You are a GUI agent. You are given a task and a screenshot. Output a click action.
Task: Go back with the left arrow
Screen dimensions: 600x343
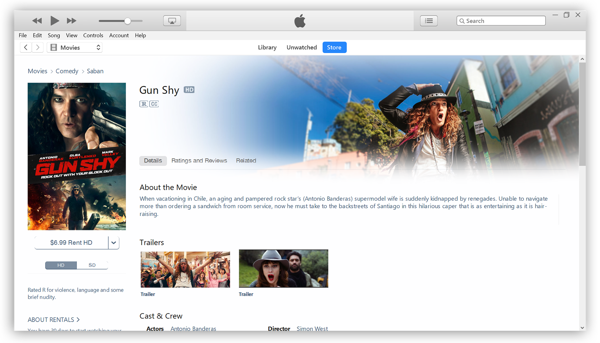pyautogui.click(x=26, y=48)
